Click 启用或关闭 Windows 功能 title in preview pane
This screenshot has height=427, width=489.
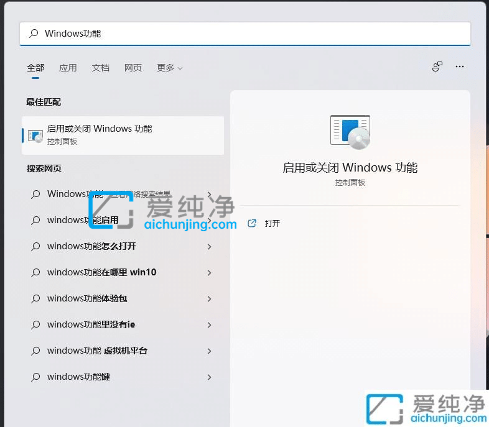click(350, 168)
